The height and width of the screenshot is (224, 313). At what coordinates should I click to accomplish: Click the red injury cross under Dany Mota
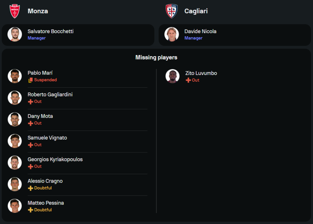[30, 123]
